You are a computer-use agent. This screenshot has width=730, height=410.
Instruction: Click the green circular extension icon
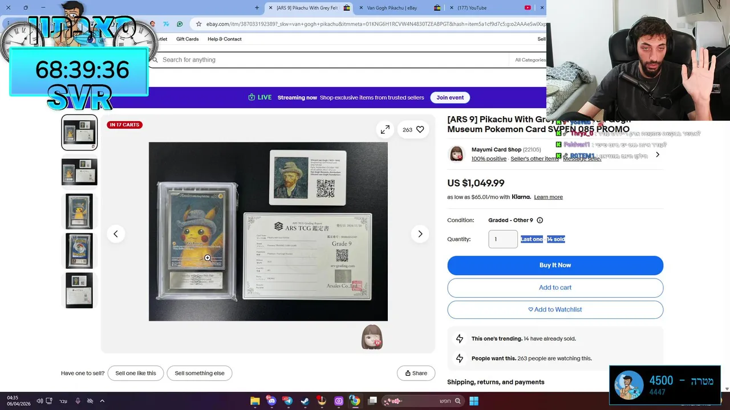180,24
